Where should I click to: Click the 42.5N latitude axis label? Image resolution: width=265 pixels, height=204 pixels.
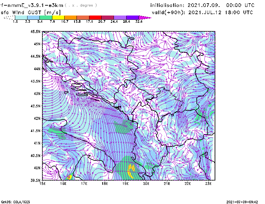click(x=35, y=106)
